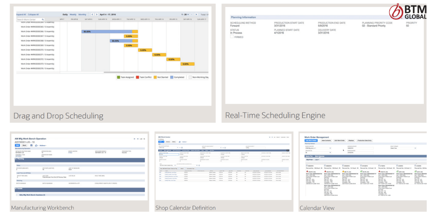Click the Save button in AM Work Center

[x=161, y=142]
